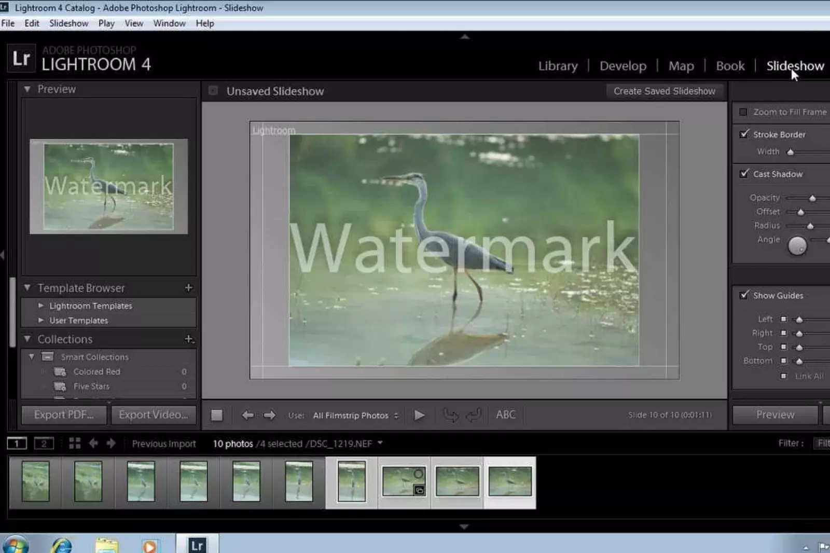Add text overlay with ABC button
The height and width of the screenshot is (553, 830).
pyautogui.click(x=506, y=414)
